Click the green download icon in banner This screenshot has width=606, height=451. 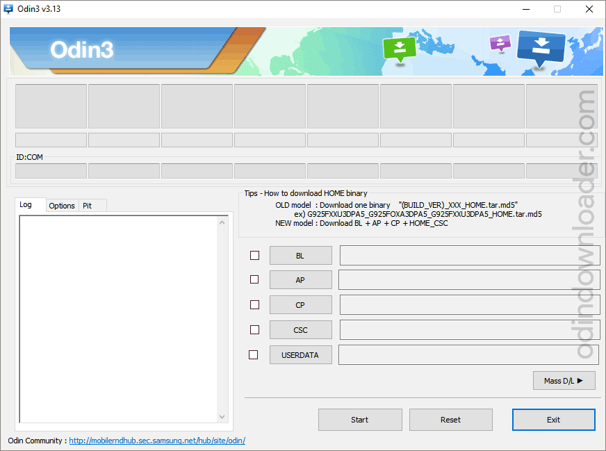pos(400,49)
